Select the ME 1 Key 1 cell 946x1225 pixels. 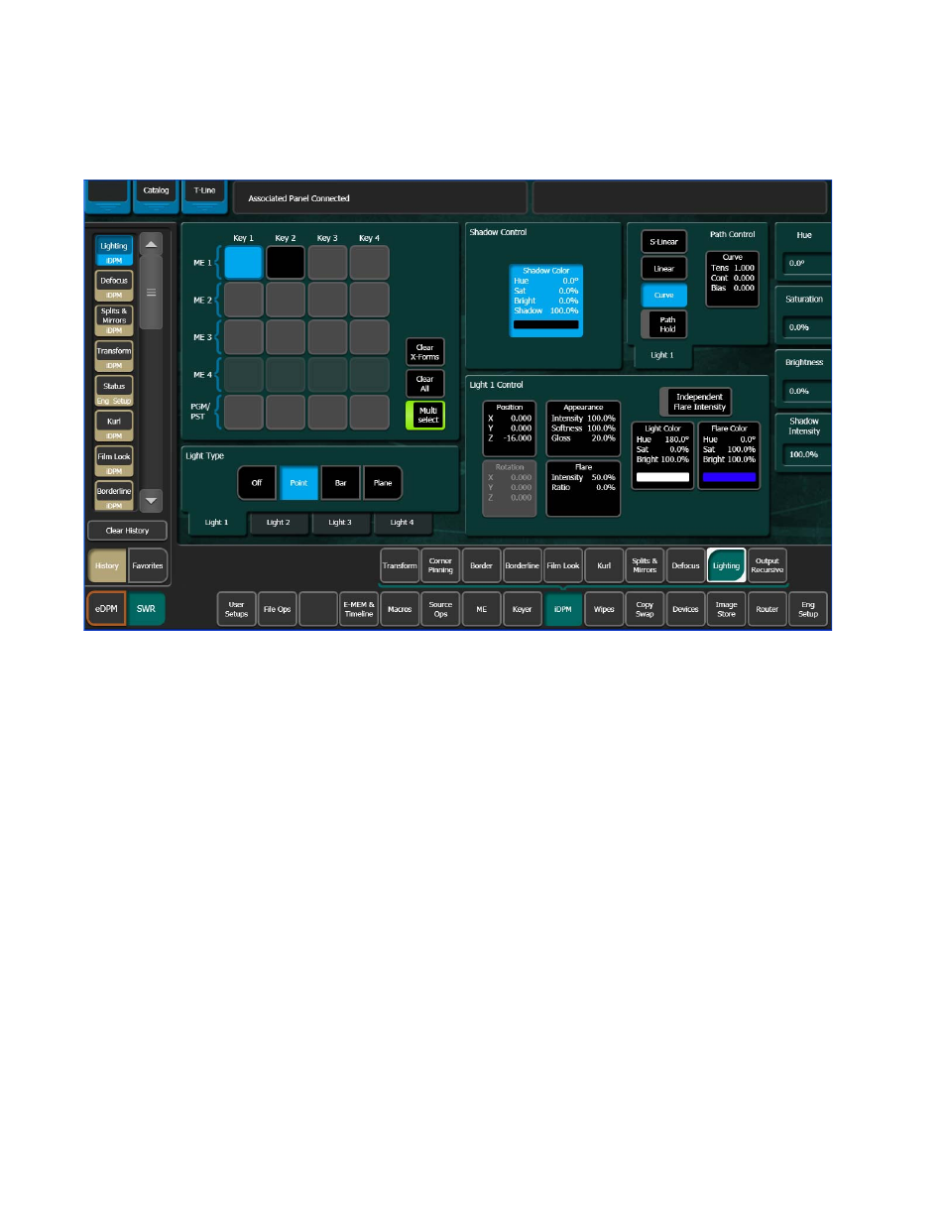click(243, 263)
